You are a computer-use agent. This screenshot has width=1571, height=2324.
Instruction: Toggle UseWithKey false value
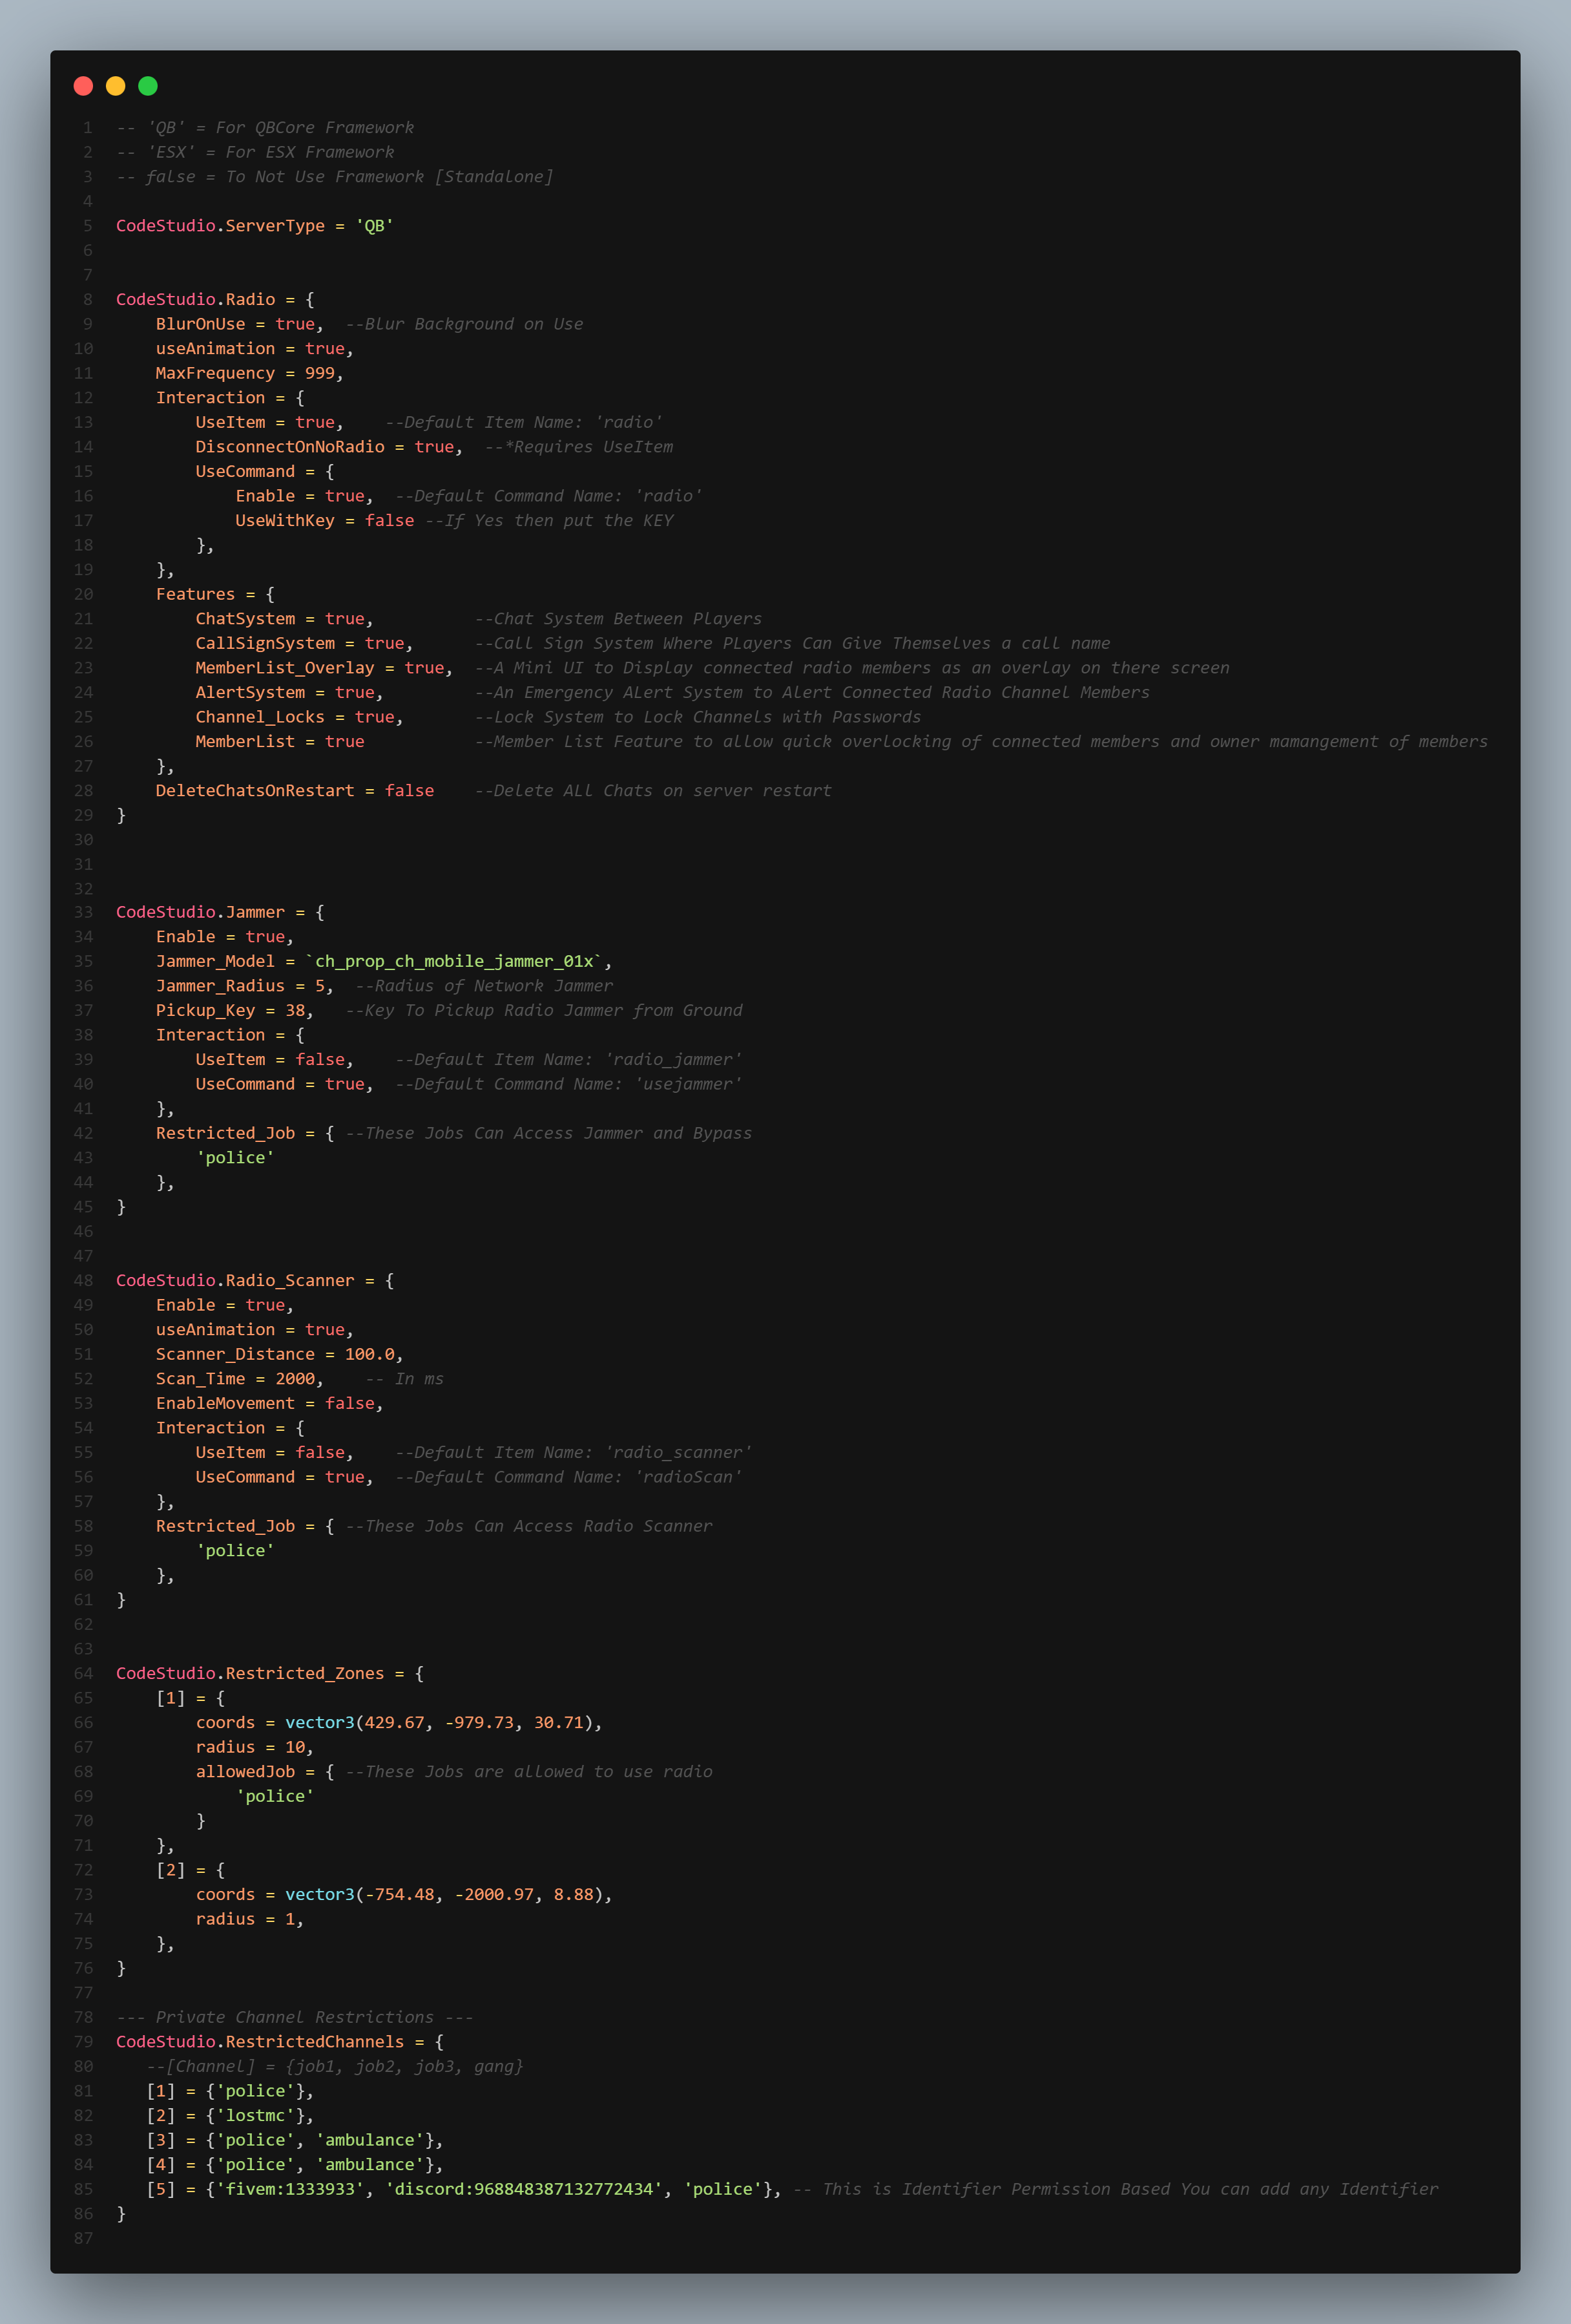coord(390,520)
